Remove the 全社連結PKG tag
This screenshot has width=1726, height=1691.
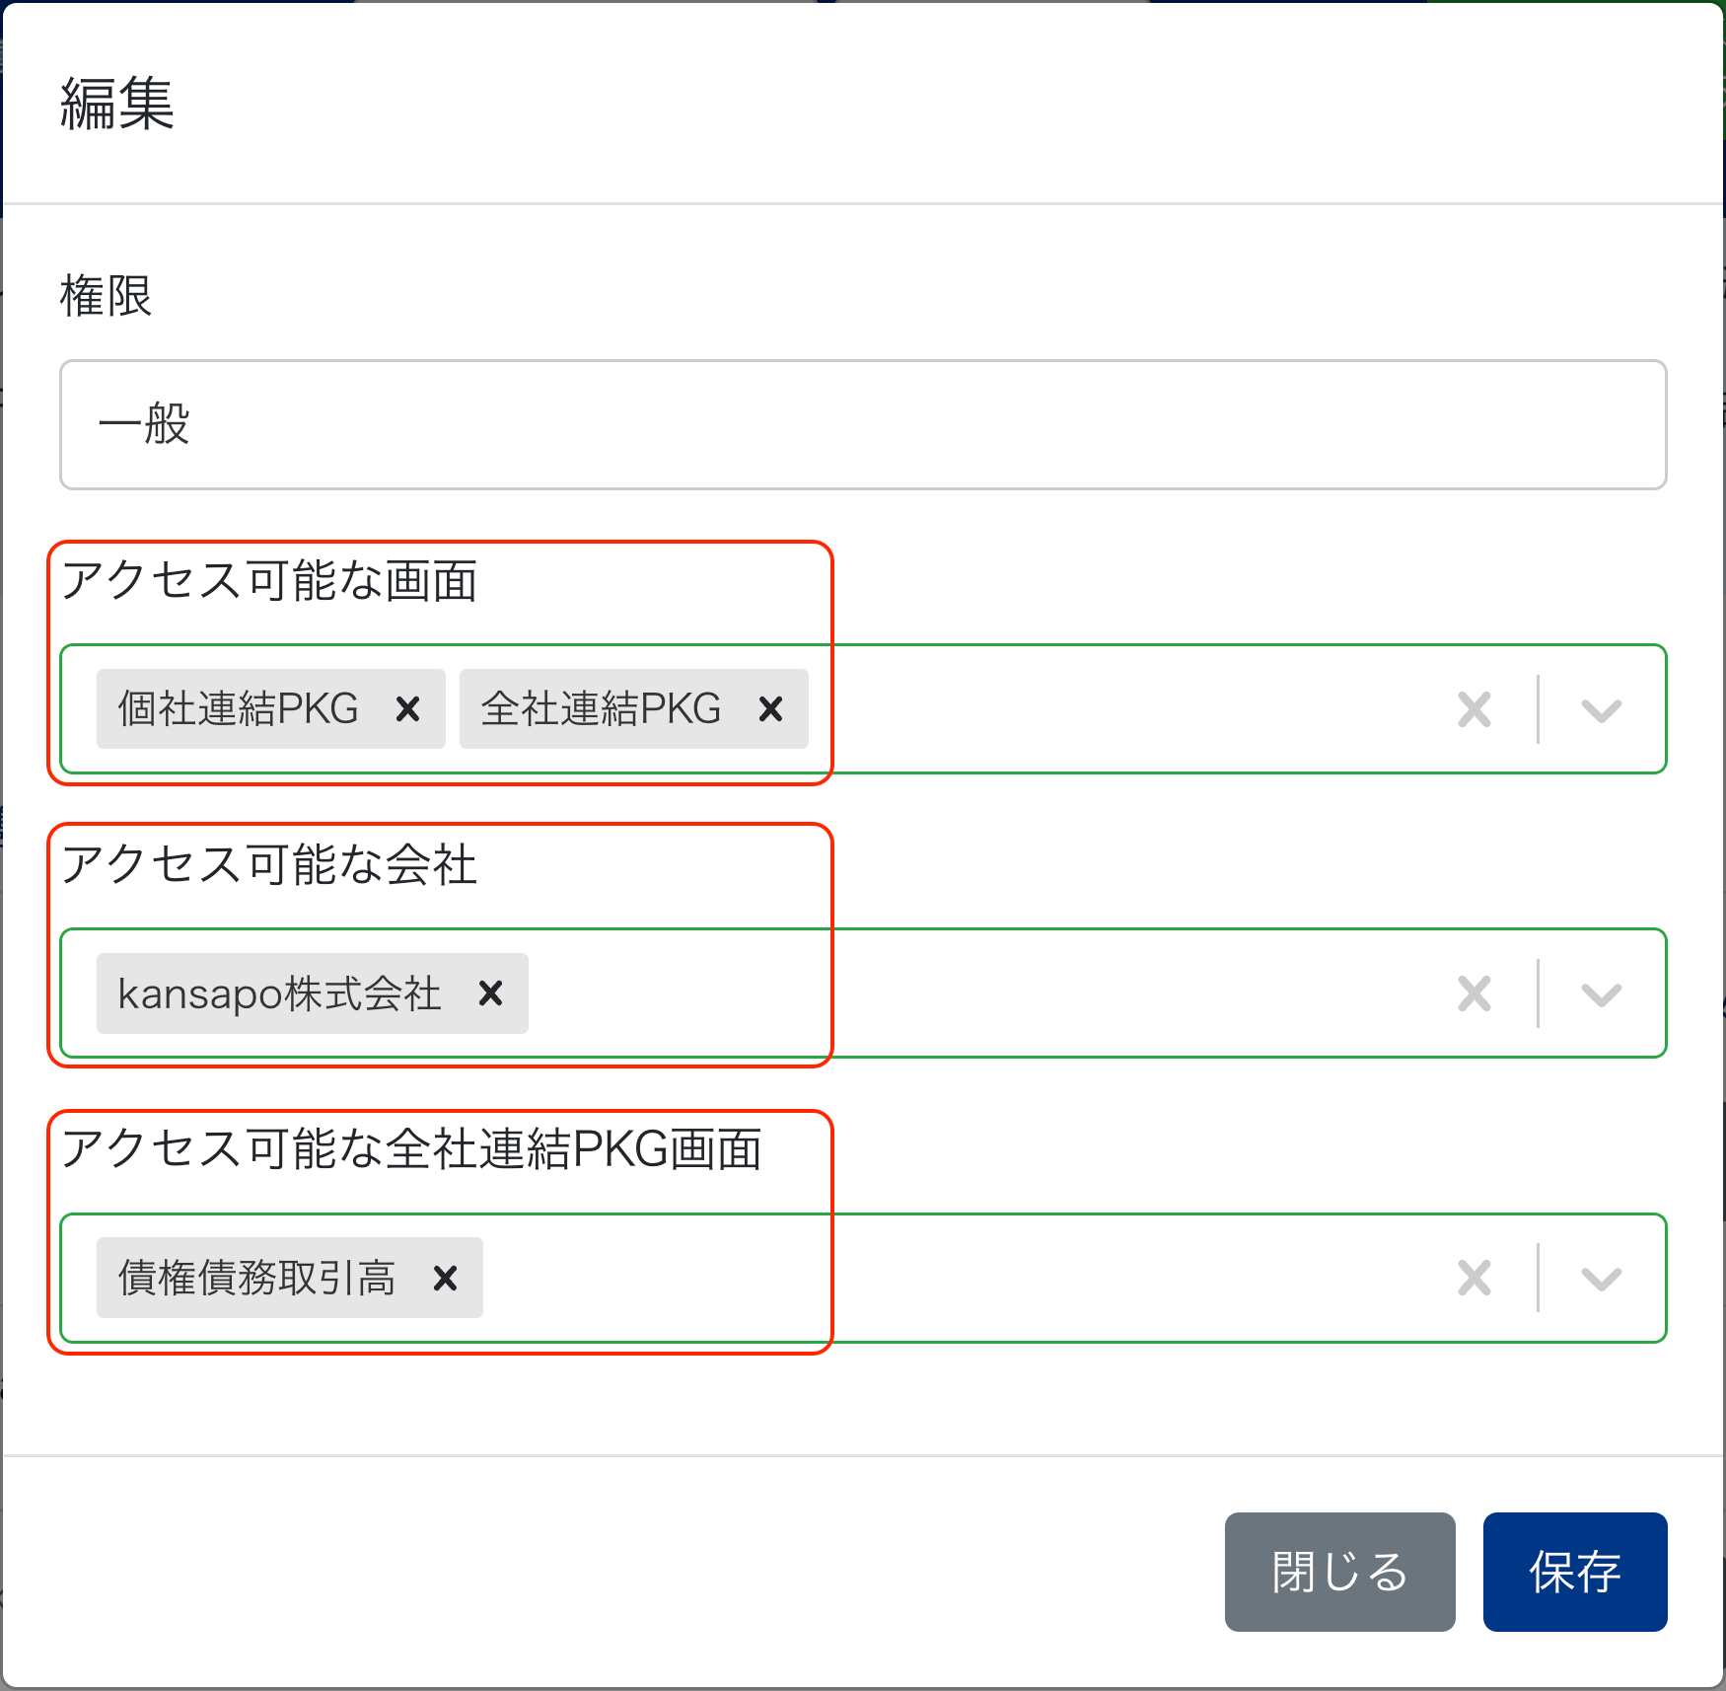tap(770, 709)
